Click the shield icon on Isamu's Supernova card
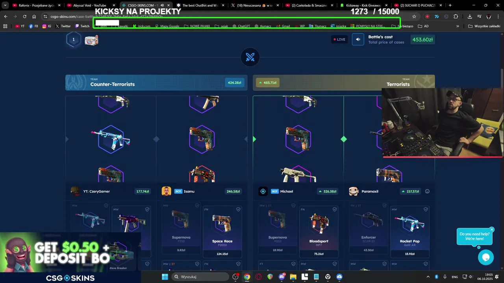 (x=196, y=206)
